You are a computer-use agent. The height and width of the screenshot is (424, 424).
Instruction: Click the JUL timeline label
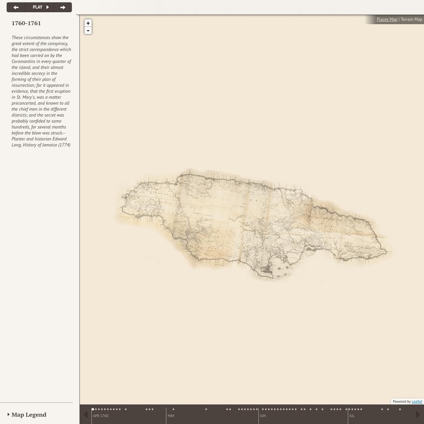(x=352, y=416)
